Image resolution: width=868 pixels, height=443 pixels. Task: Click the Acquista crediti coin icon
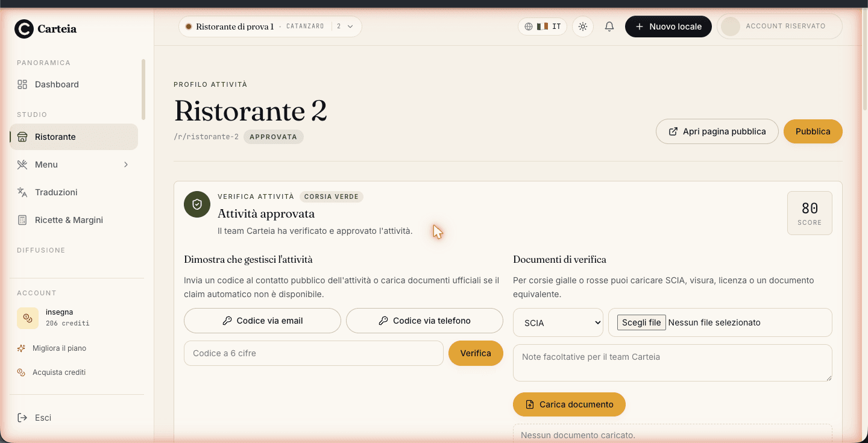point(21,372)
